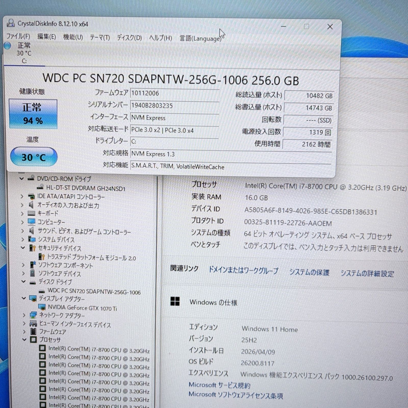
Task: Click the プロダクト ID value 00325-81119-22726-AAOEM
Action: tap(288, 223)
